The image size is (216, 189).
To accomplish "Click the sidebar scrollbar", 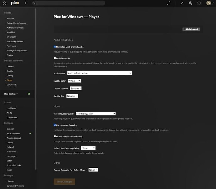I will 36,89.
